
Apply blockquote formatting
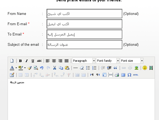point(115,68)
